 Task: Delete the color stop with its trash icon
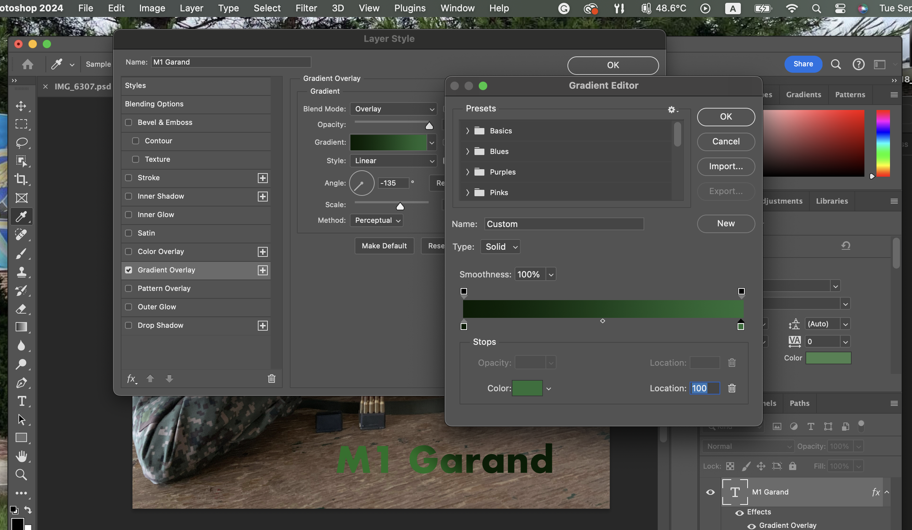coord(732,388)
